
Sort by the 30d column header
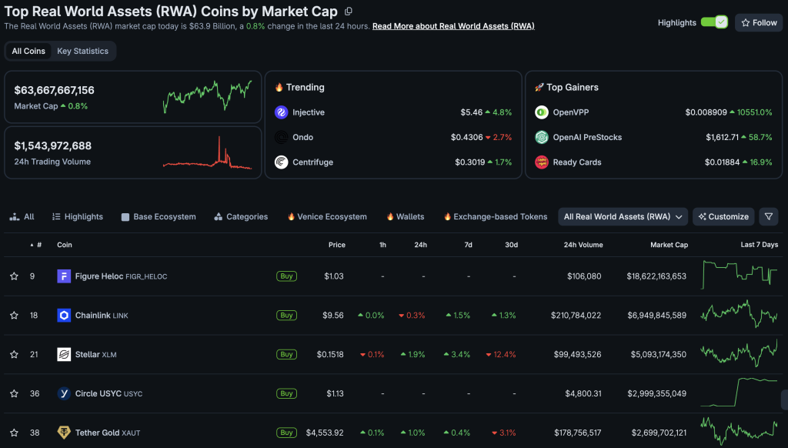coord(511,245)
